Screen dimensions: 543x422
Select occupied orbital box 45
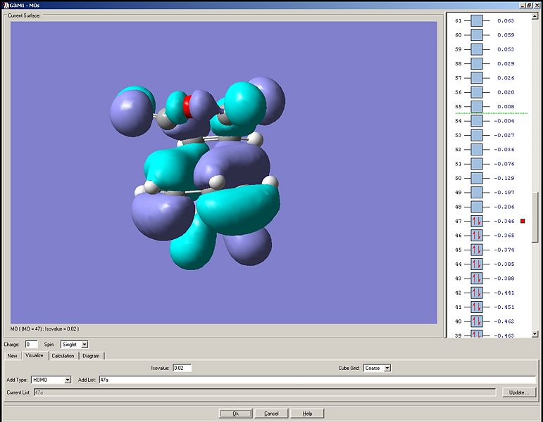point(477,250)
